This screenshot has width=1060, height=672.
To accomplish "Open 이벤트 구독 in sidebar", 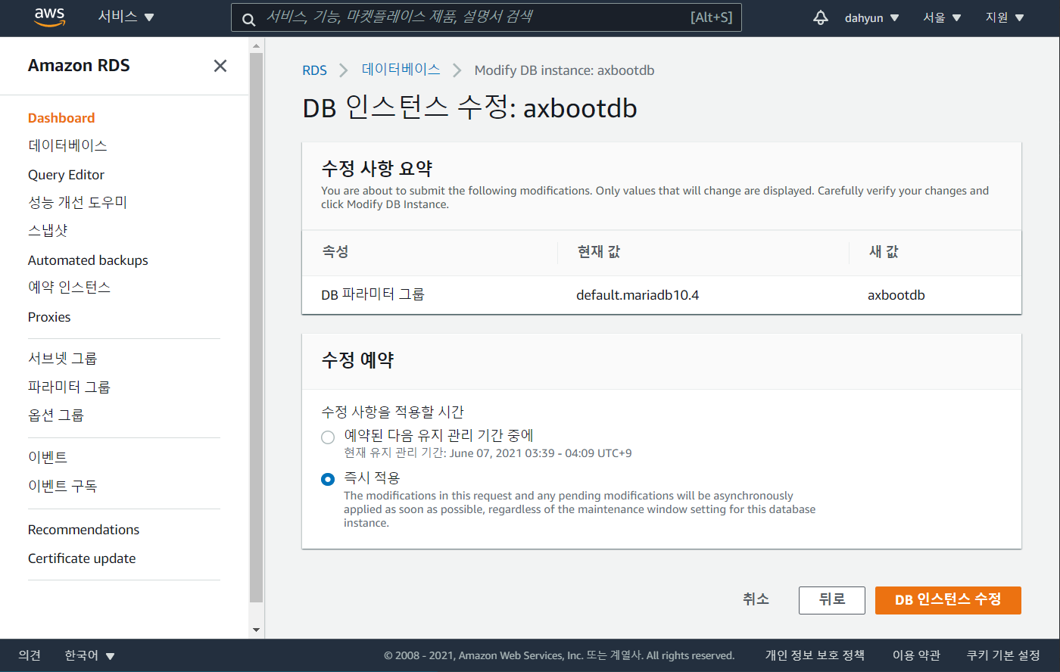I will pos(62,486).
